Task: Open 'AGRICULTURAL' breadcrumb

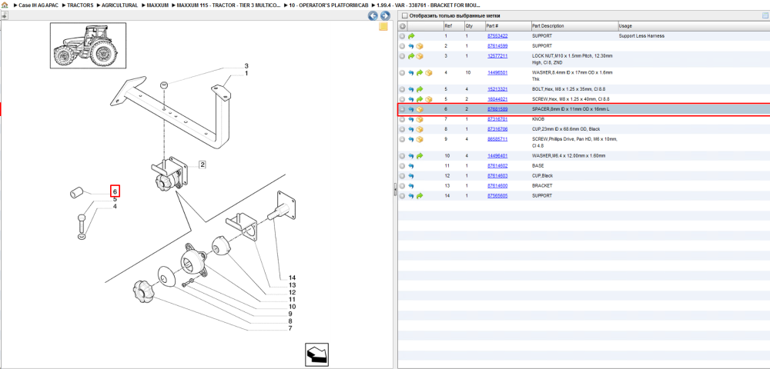Action: point(119,5)
